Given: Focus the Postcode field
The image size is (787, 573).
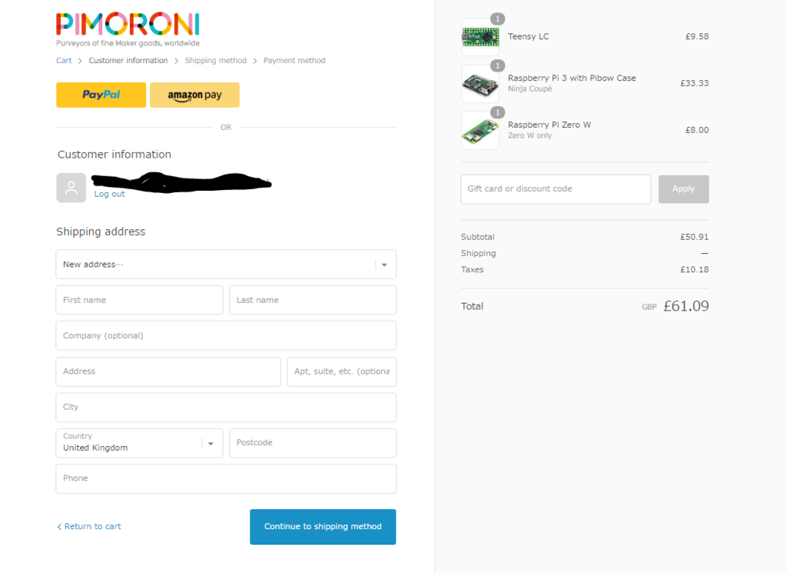Looking at the screenshot, I should point(313,443).
